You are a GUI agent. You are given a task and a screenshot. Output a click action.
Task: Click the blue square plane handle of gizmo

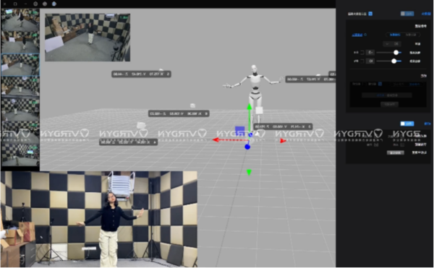[239, 131]
